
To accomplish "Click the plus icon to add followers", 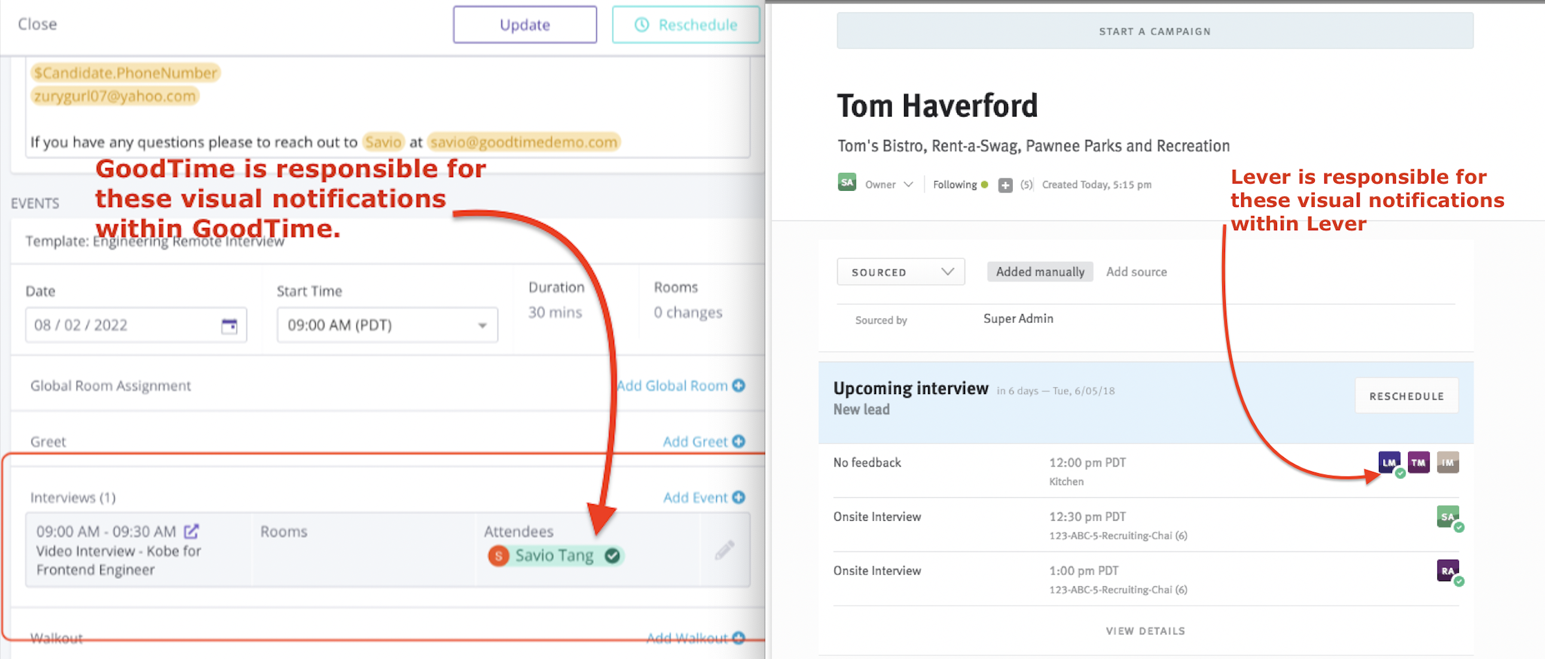I will 1005,185.
